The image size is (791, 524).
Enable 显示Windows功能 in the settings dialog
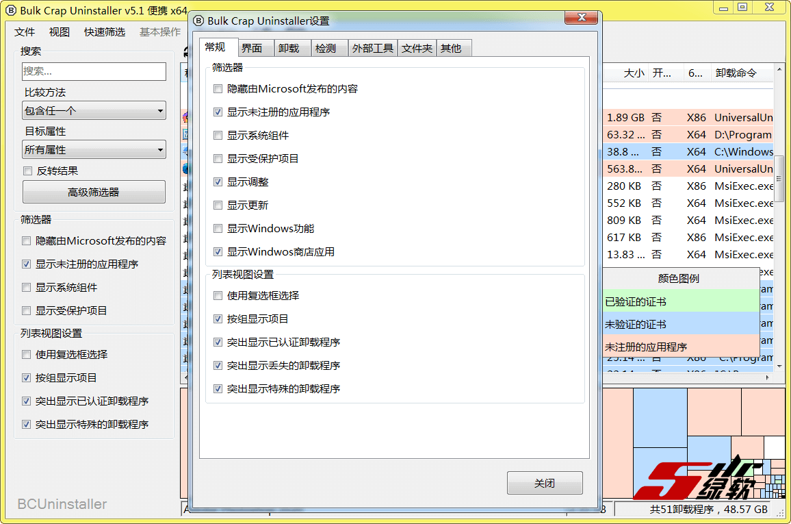click(218, 229)
